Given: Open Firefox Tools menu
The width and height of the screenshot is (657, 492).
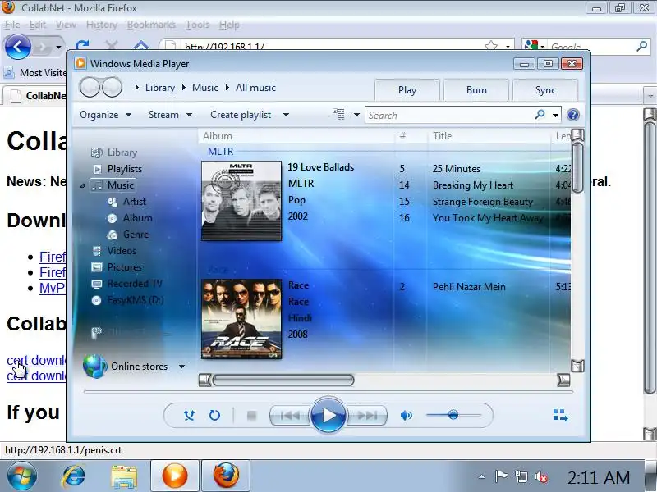Looking at the screenshot, I should [197, 25].
